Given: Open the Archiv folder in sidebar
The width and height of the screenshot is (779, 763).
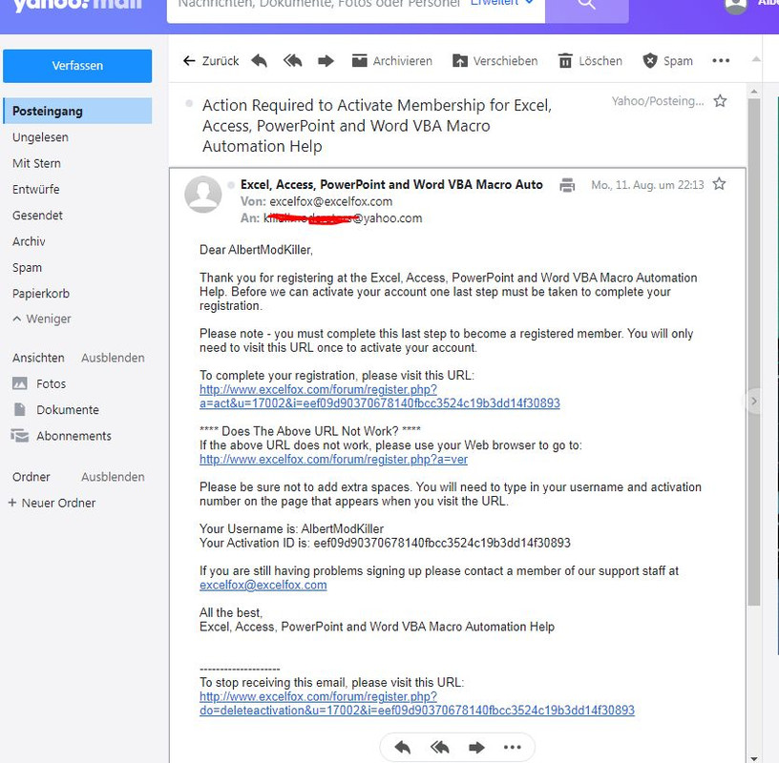Looking at the screenshot, I should point(29,241).
